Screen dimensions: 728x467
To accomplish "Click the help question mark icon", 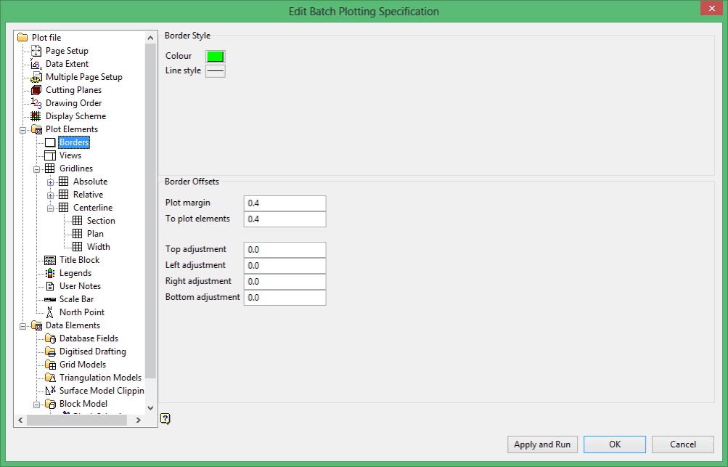I will (165, 418).
